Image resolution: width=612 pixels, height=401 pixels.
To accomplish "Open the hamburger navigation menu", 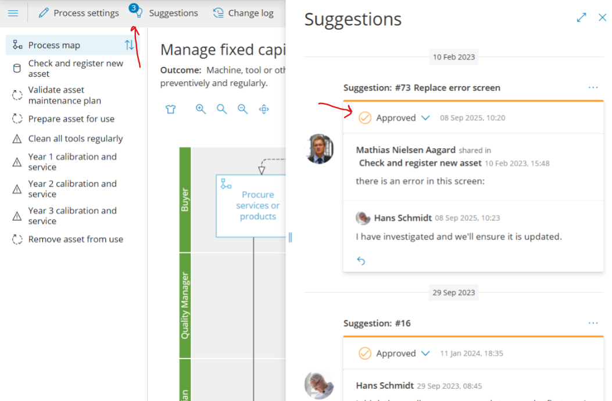I will pyautogui.click(x=13, y=13).
